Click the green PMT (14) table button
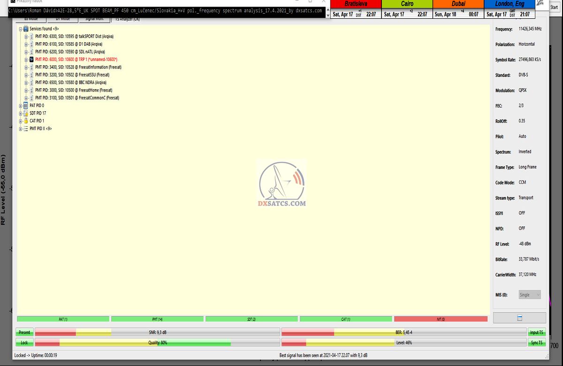Screen dimensions: 563x366 pyautogui.click(x=157, y=319)
